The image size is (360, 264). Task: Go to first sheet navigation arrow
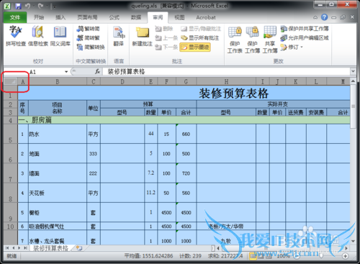(7, 248)
